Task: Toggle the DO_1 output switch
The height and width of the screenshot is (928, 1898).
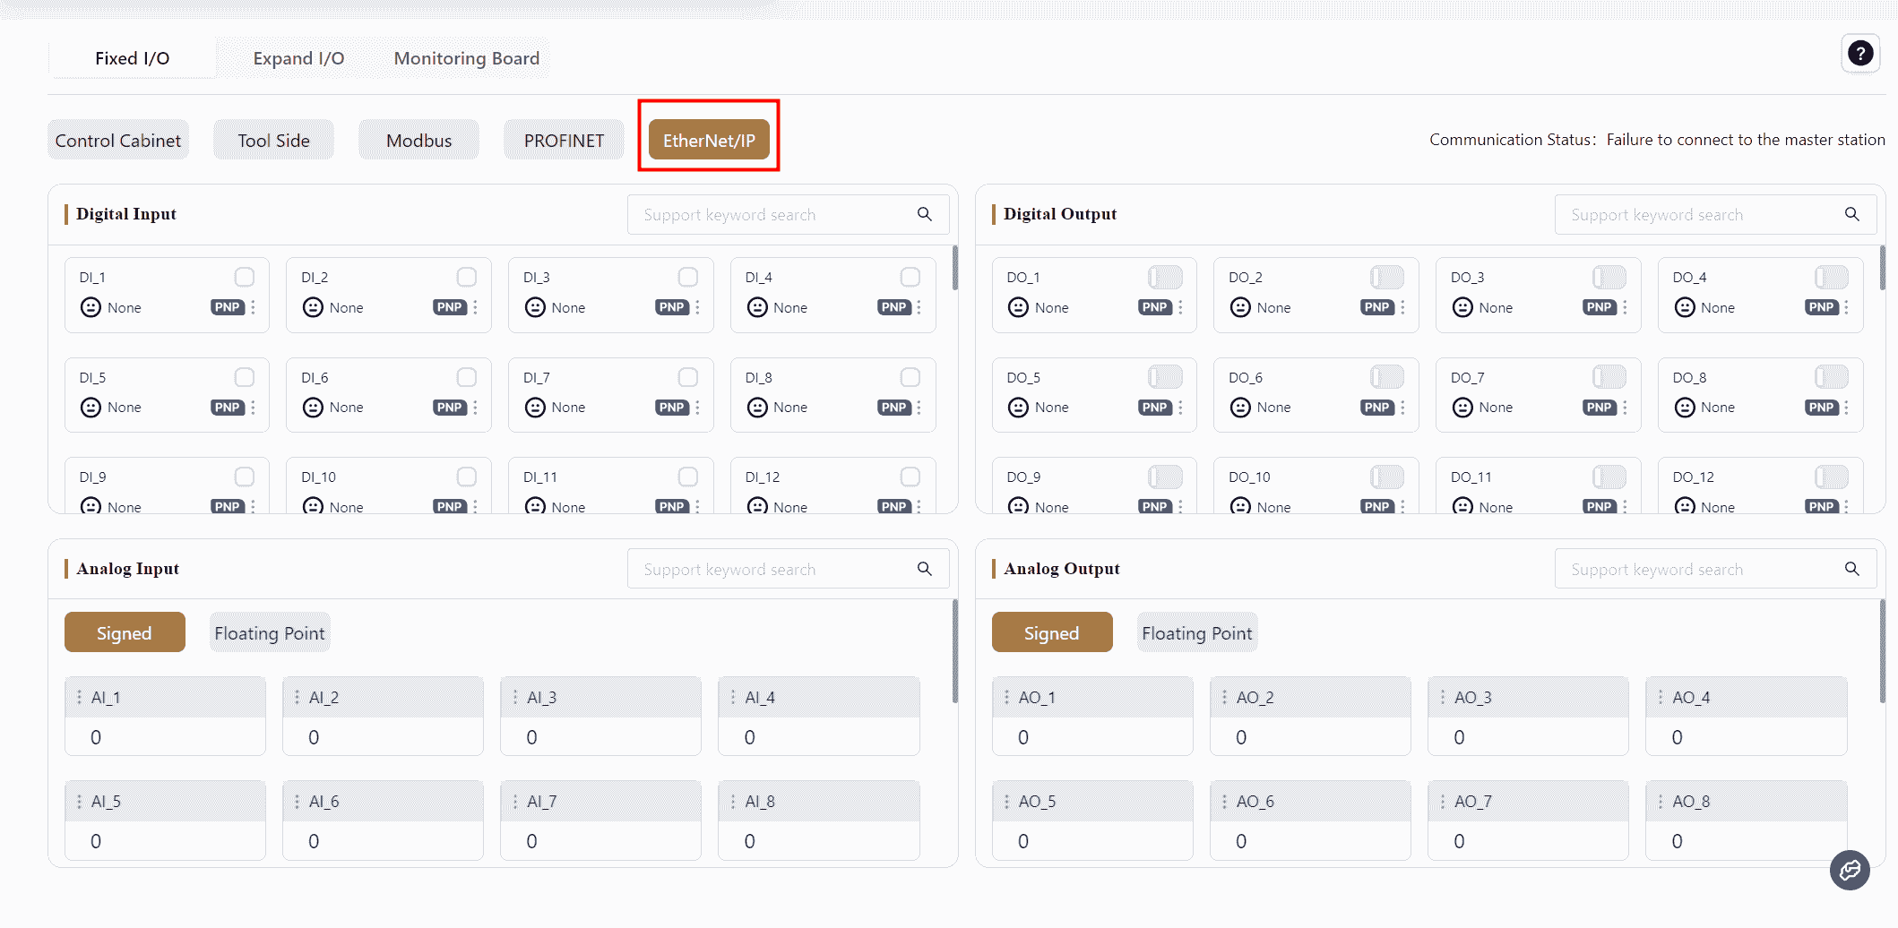Action: (1165, 278)
